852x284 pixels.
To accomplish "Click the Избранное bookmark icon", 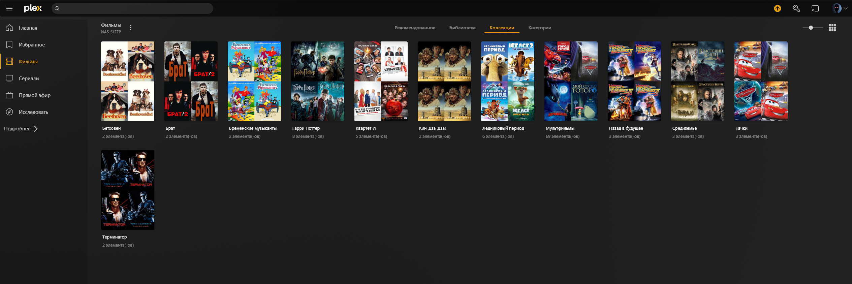I will [x=9, y=44].
